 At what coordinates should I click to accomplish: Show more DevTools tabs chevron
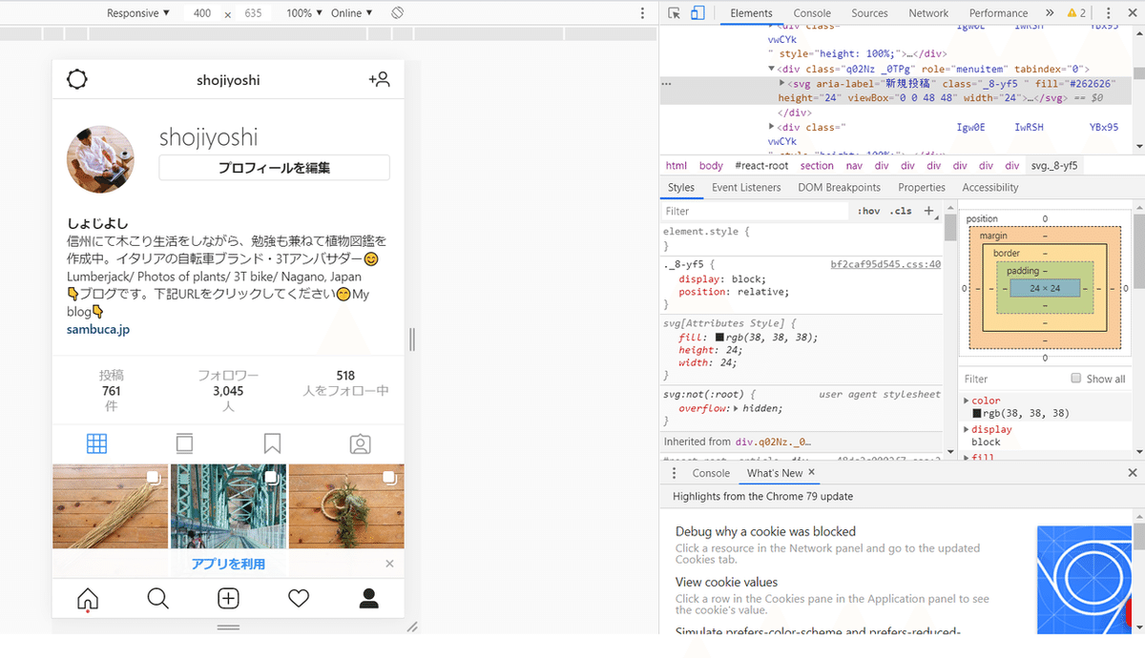[1050, 13]
